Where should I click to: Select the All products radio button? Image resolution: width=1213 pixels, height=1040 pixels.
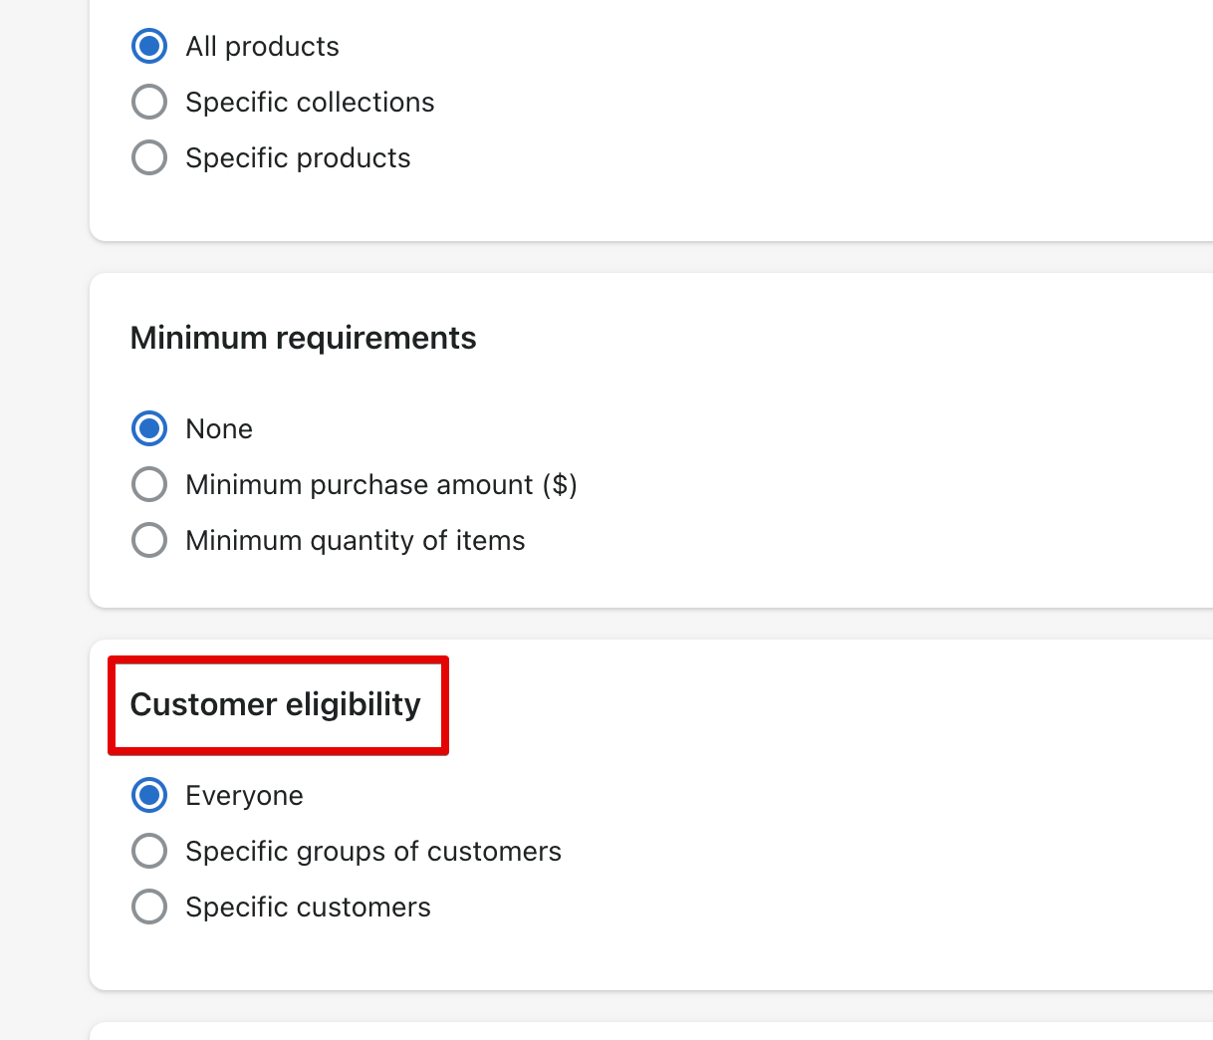click(x=149, y=46)
